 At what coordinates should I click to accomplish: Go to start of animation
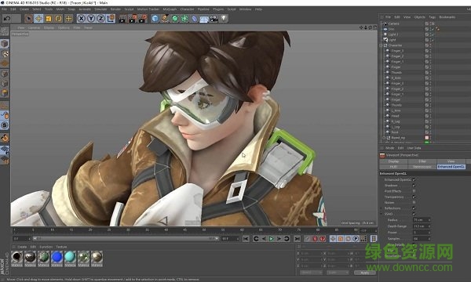(246, 239)
